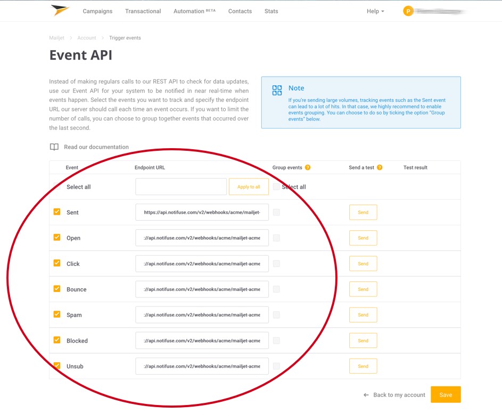Screen dimensions: 502x413
Task: Send a test for the Bounce event
Action: click(363, 289)
